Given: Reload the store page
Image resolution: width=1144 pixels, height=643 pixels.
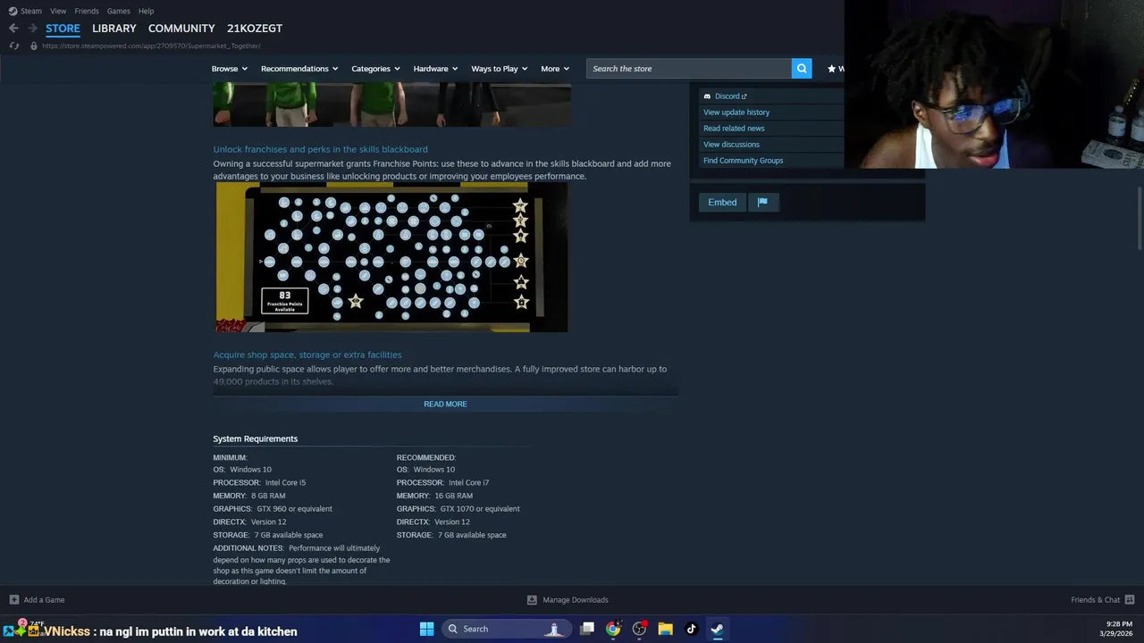Looking at the screenshot, I should click(x=13, y=46).
